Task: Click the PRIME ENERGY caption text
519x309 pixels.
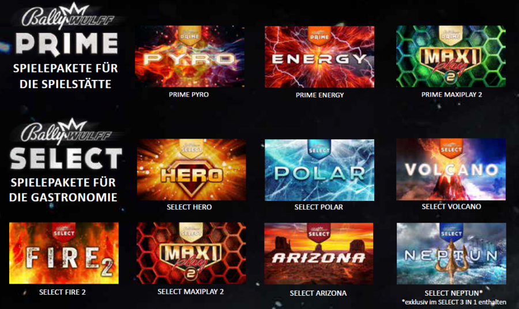Action: point(319,95)
